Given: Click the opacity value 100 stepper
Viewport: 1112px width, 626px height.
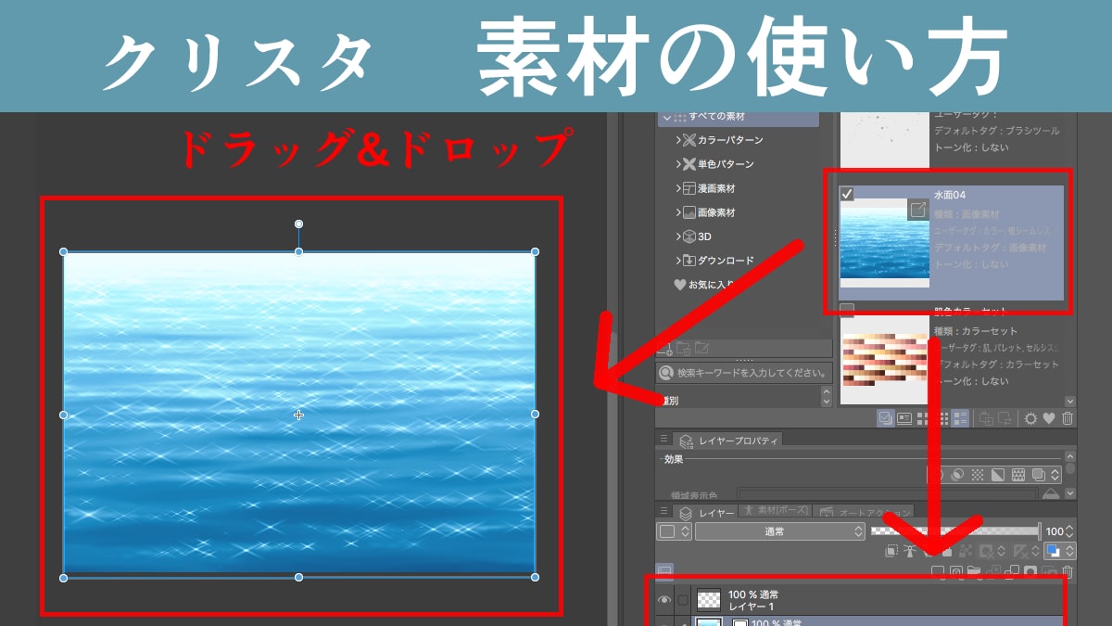Looking at the screenshot, I should 1071,531.
